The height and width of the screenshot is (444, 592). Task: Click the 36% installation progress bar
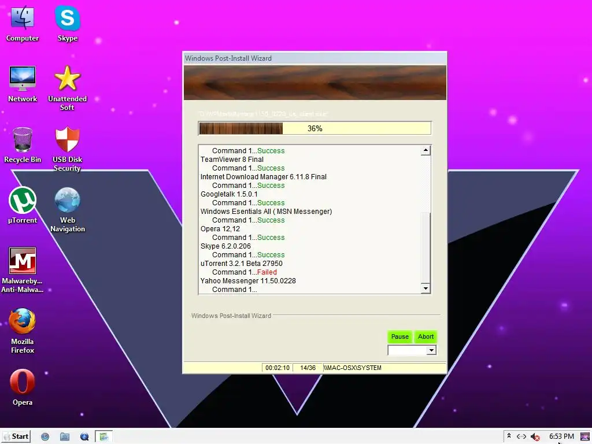click(x=314, y=128)
